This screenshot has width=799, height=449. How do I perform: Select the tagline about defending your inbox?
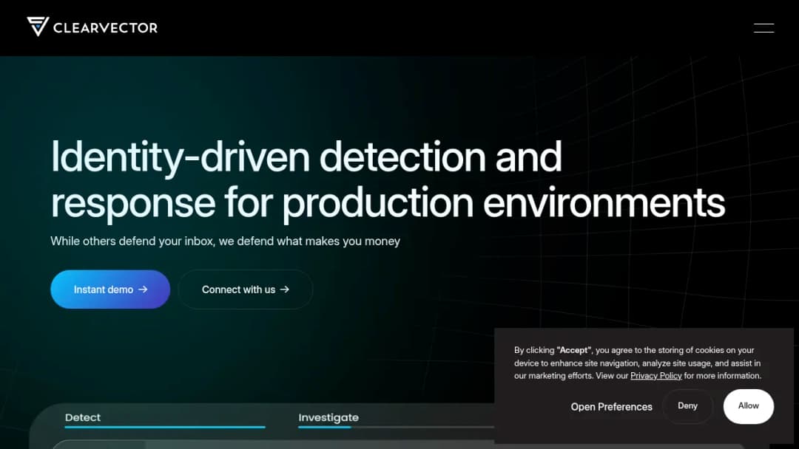pyautogui.click(x=225, y=241)
